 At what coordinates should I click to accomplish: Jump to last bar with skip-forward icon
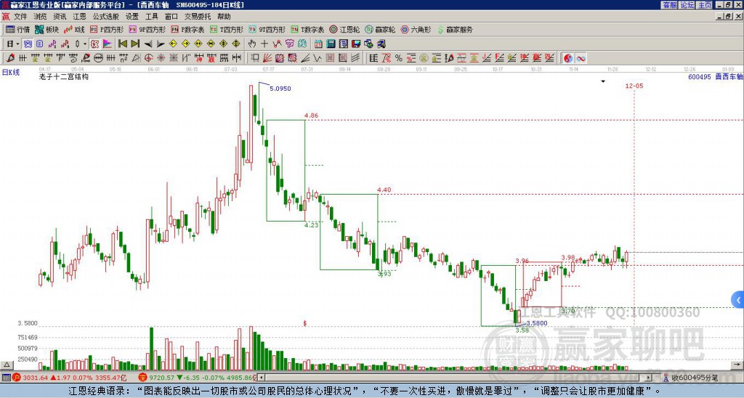coord(135,44)
